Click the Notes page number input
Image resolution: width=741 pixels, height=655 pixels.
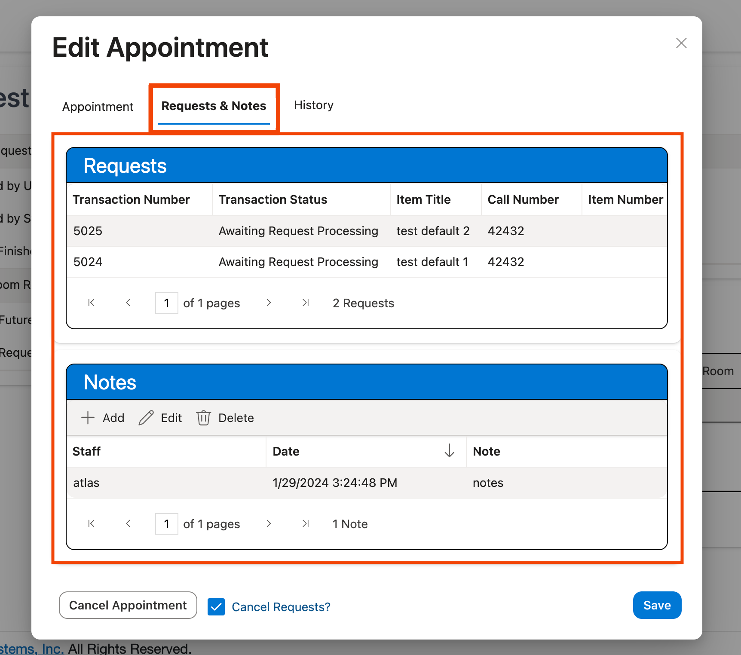pyautogui.click(x=166, y=523)
